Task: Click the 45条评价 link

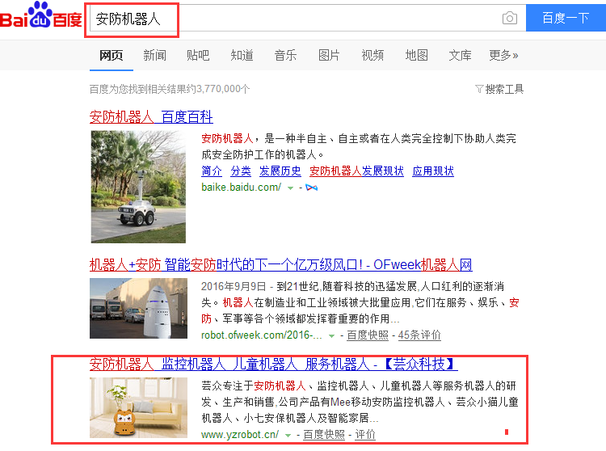Action: tap(419, 335)
